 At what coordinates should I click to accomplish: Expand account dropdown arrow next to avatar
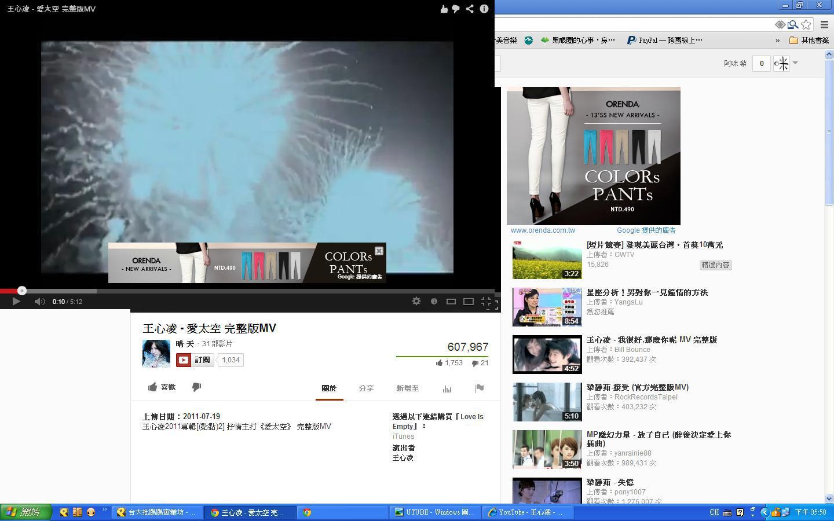795,63
